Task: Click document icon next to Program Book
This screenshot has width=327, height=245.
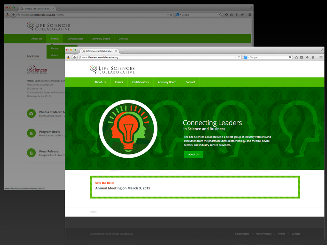Action: point(31,133)
